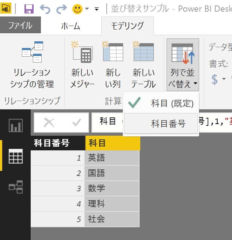
Task: Select the モデリング ribbon tab
Action: click(x=128, y=26)
